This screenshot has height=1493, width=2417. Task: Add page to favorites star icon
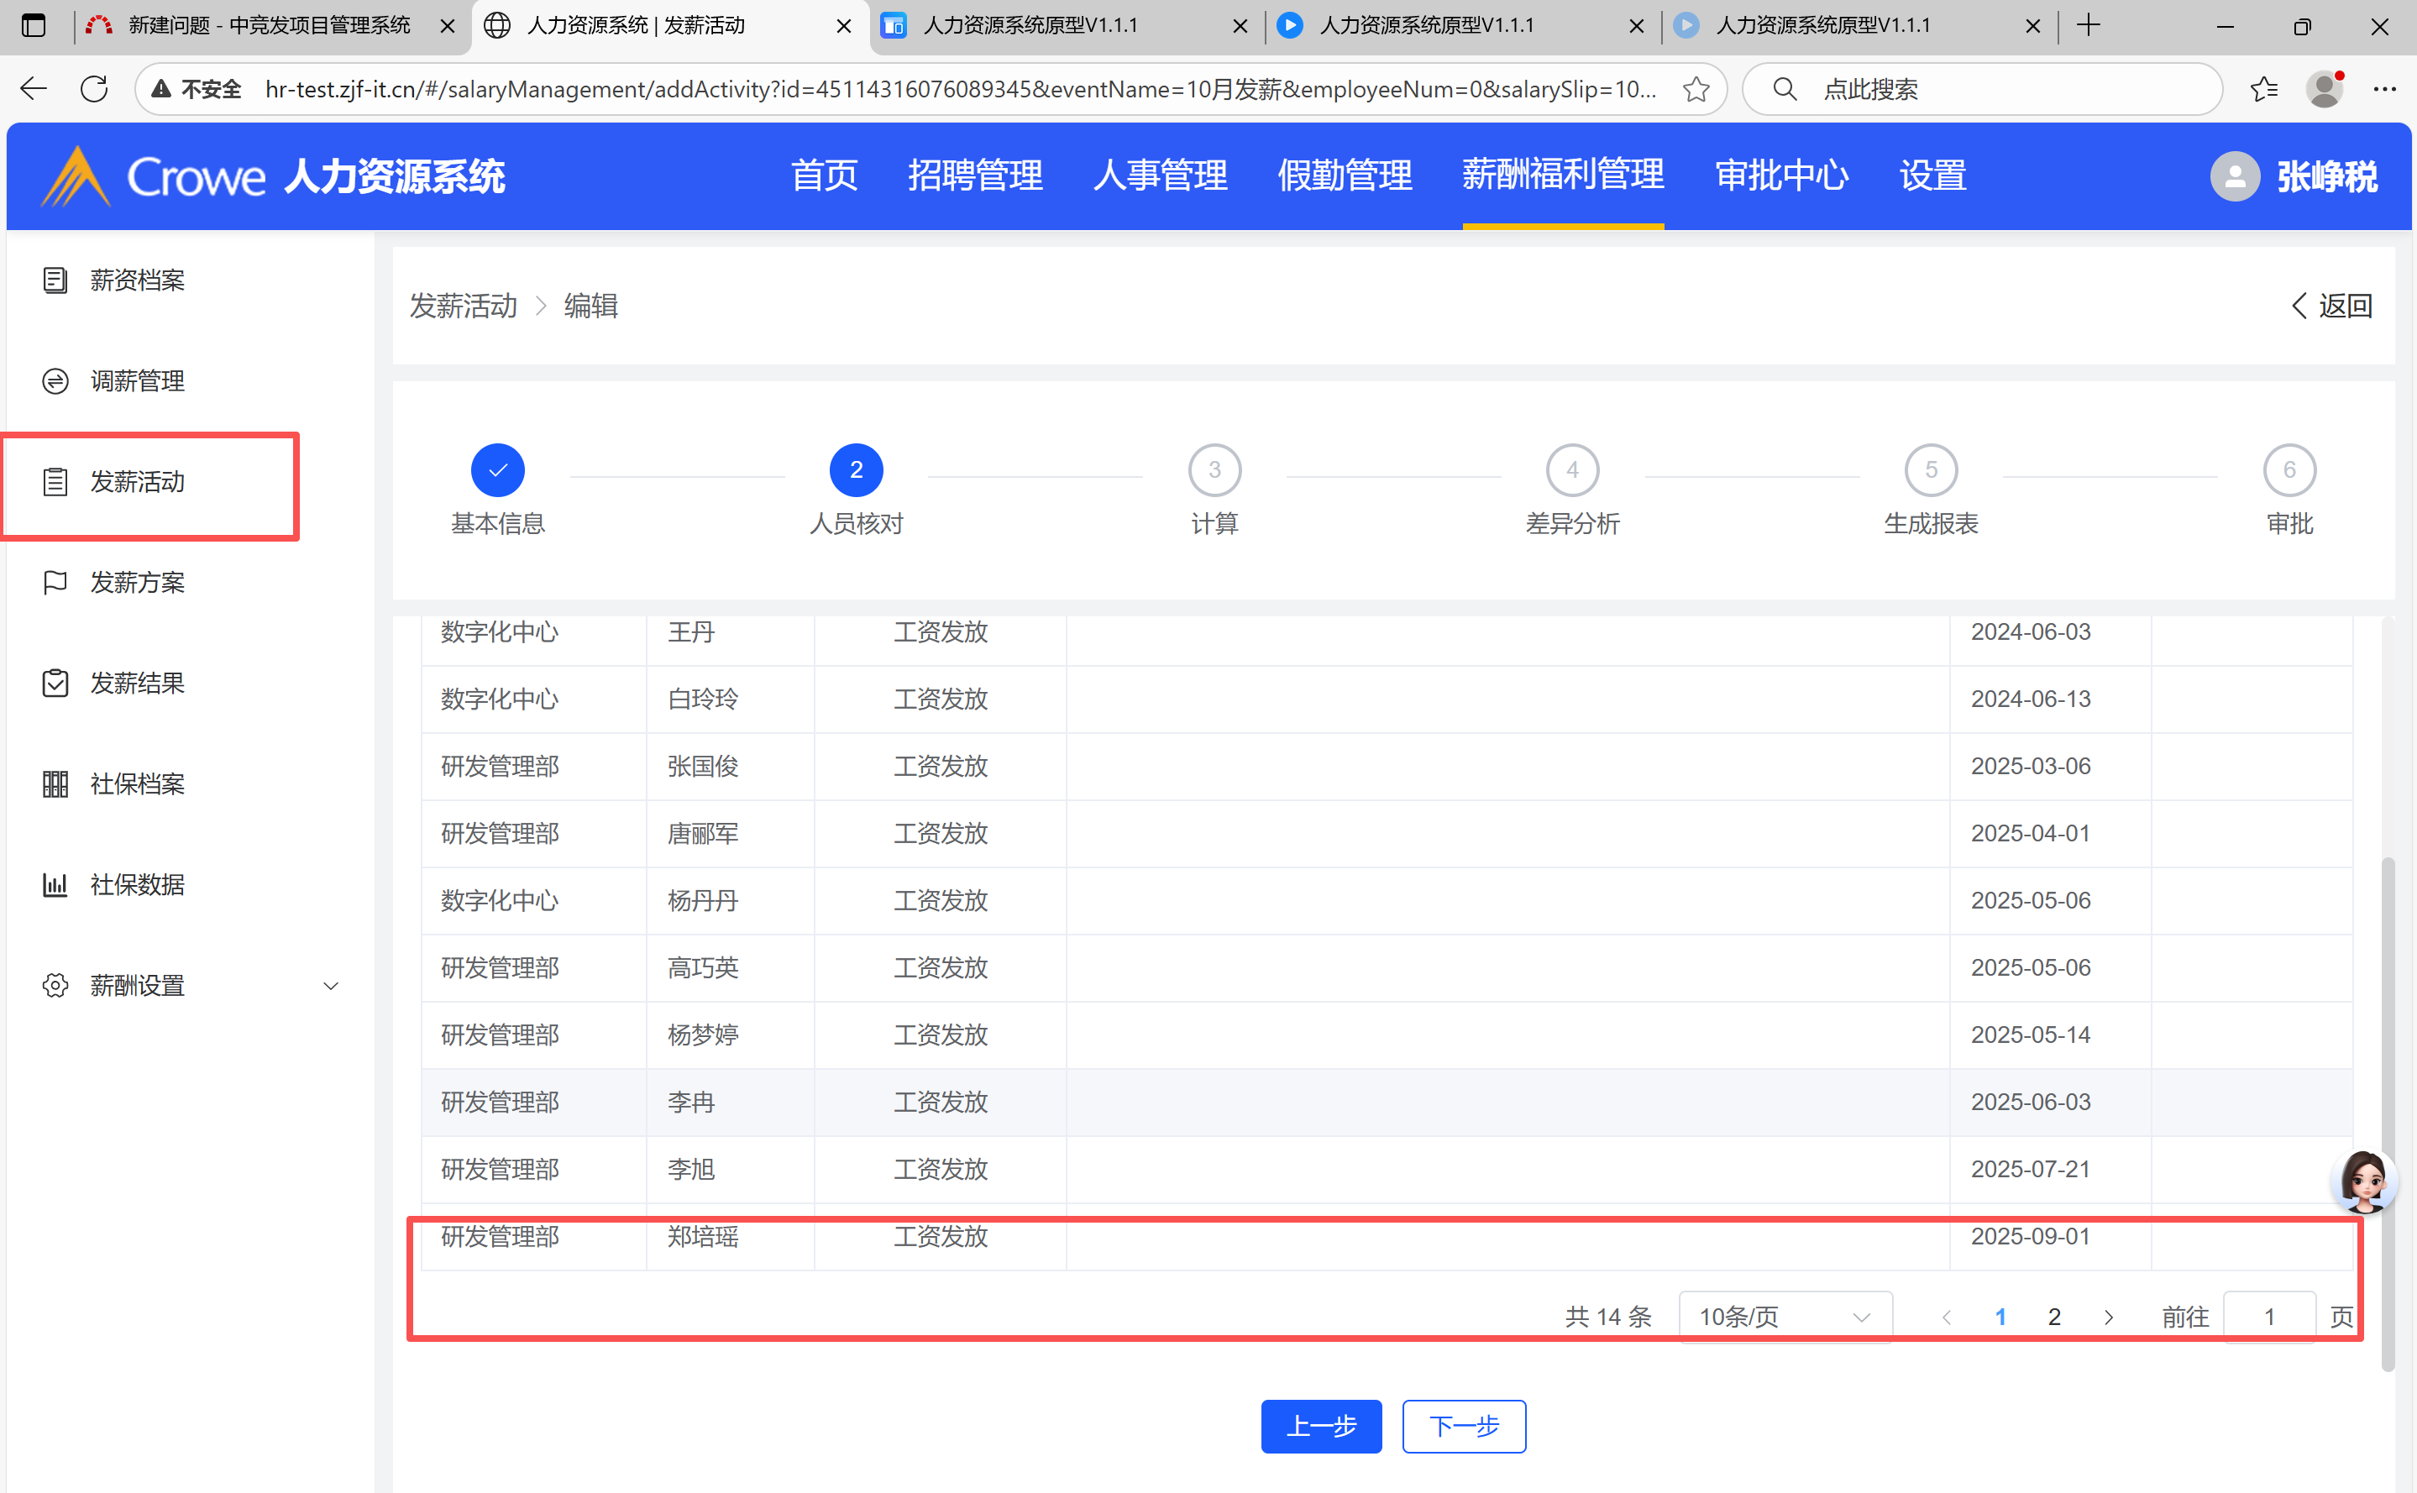[x=1696, y=89]
